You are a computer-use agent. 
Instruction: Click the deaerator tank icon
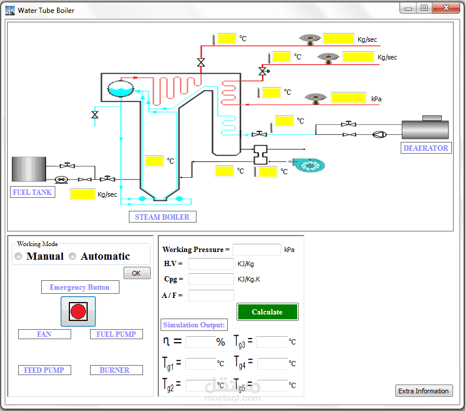click(x=425, y=127)
